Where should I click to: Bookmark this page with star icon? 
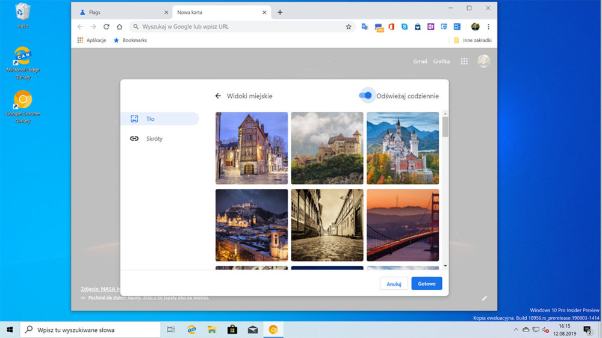[x=349, y=27]
